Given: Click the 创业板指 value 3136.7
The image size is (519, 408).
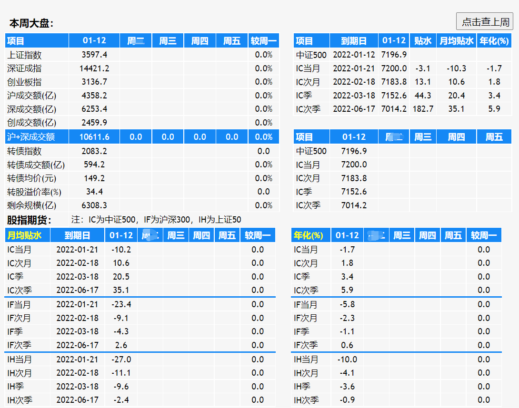Looking at the screenshot, I should [x=94, y=82].
